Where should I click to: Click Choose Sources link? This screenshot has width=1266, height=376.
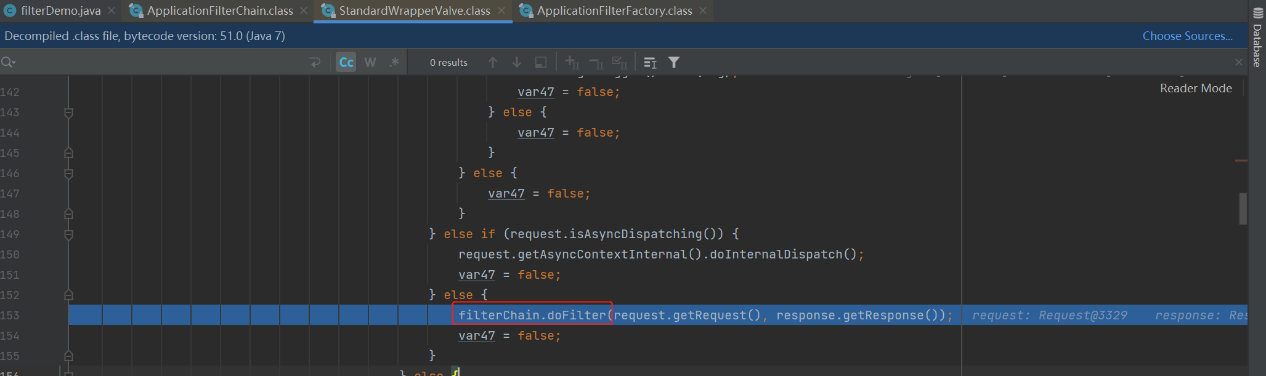pos(1187,36)
